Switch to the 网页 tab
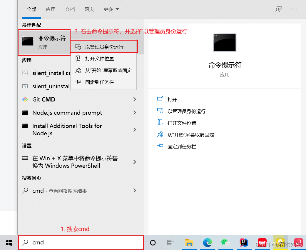The image size is (306, 250). click(89, 9)
